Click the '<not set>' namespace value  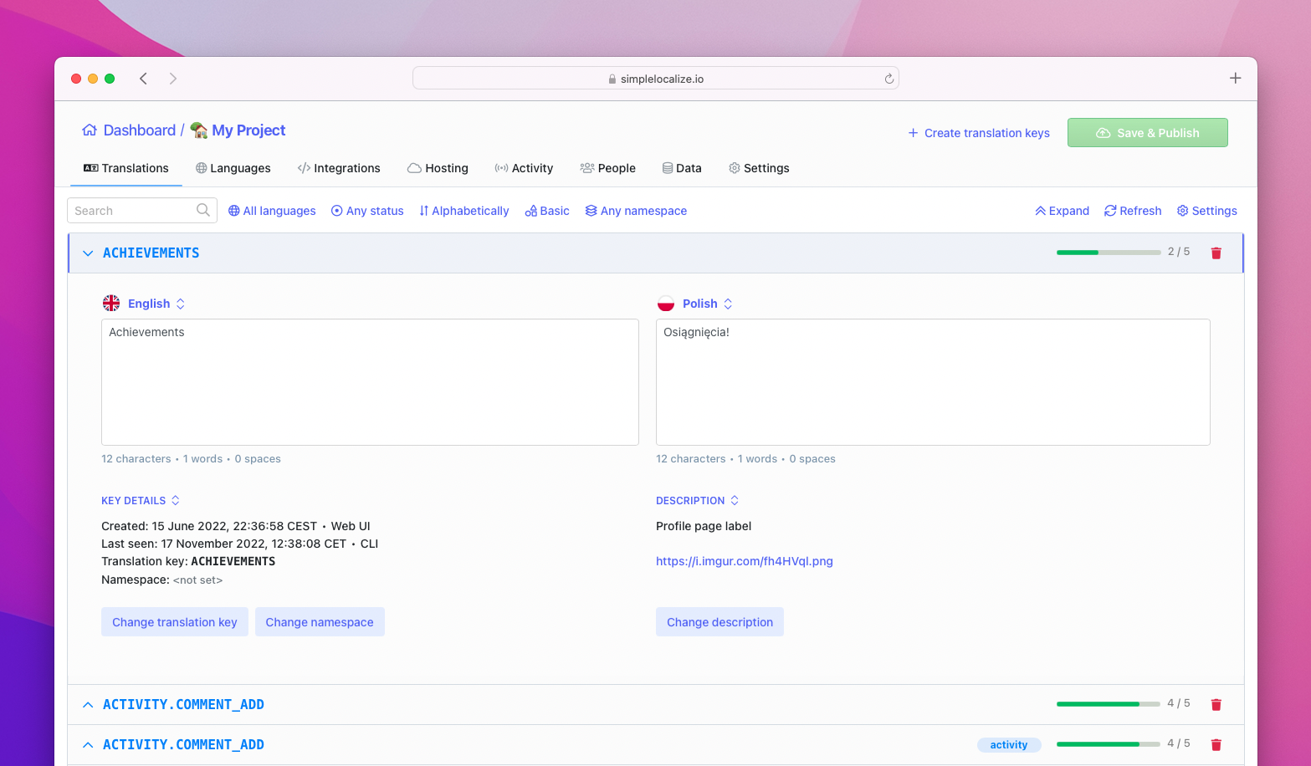click(197, 580)
